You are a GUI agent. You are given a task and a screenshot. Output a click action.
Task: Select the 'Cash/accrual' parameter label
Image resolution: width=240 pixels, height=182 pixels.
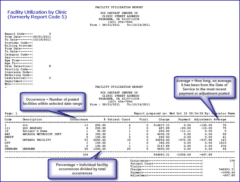click(x=19, y=78)
